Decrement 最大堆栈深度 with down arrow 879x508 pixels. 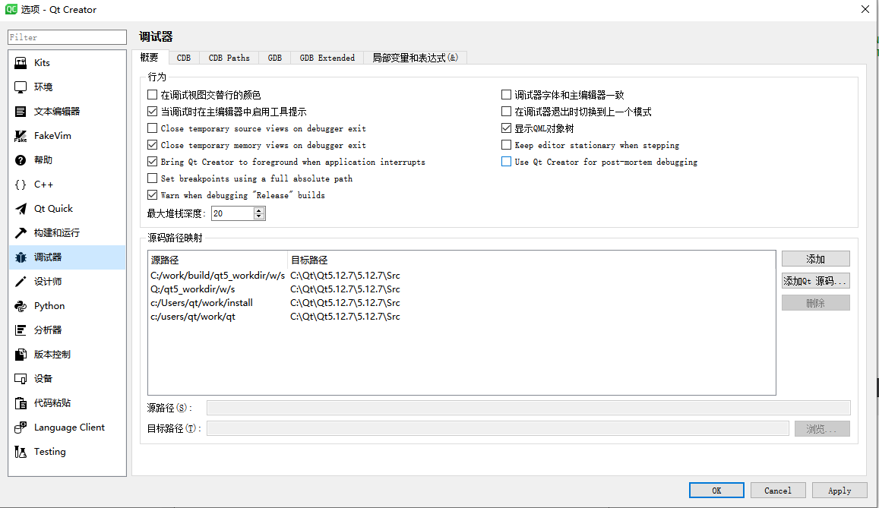258,217
